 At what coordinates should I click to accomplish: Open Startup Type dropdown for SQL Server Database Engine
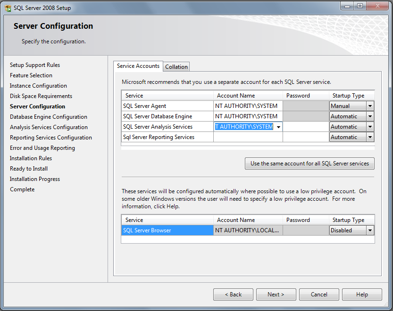click(x=370, y=116)
